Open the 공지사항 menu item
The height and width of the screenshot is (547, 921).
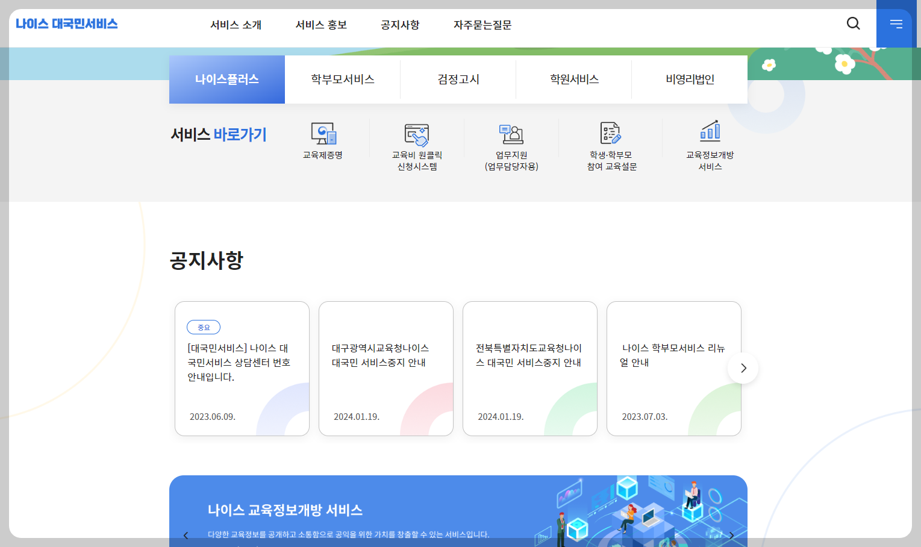[399, 25]
